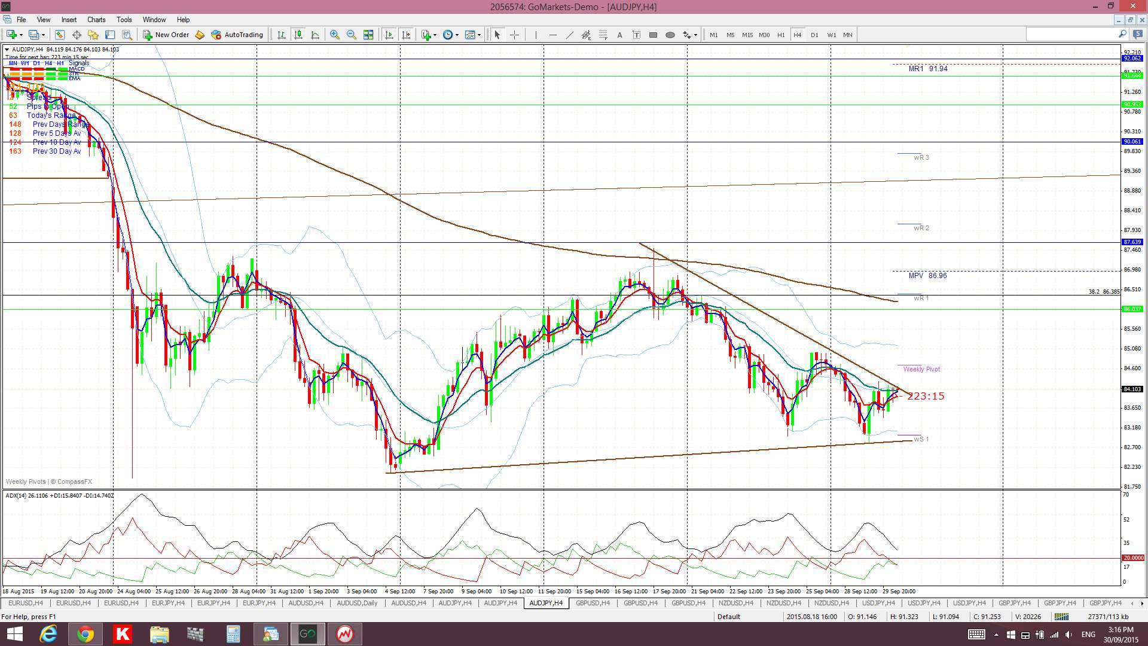The image size is (1148, 646).
Task: Launch the Strategy Tester icon
Action: (127, 35)
